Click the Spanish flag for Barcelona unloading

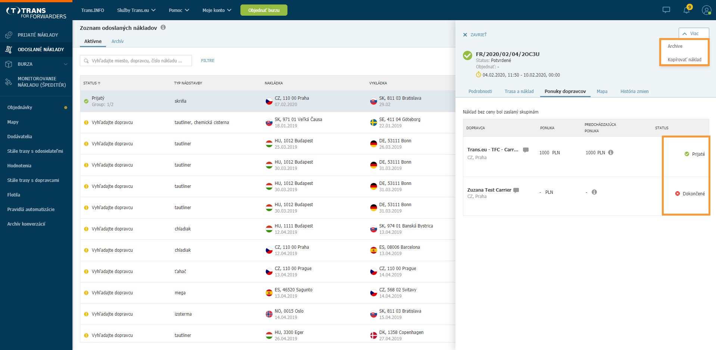tap(373, 250)
